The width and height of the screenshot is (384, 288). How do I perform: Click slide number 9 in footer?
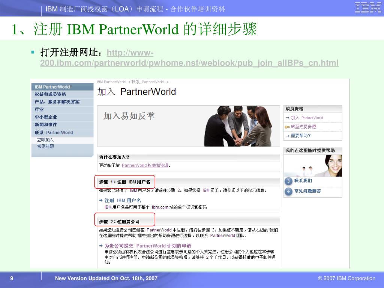12,278
